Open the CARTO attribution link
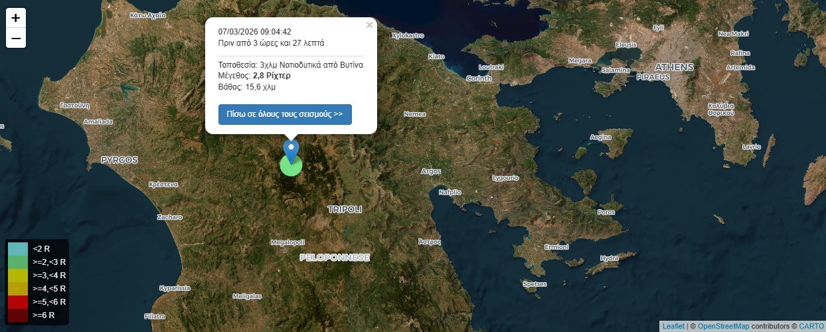The image size is (826, 332). [x=811, y=326]
